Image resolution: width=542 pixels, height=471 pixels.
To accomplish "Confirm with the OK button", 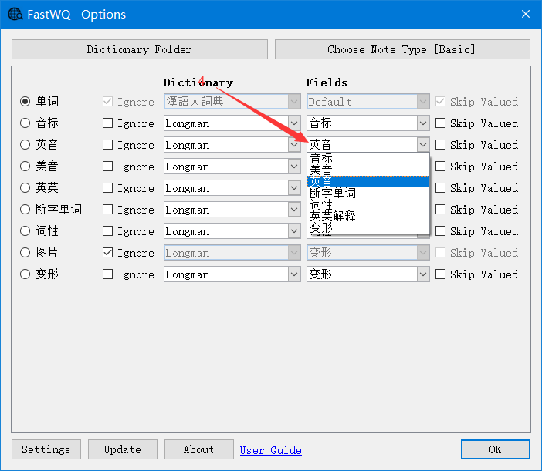I will pos(495,449).
